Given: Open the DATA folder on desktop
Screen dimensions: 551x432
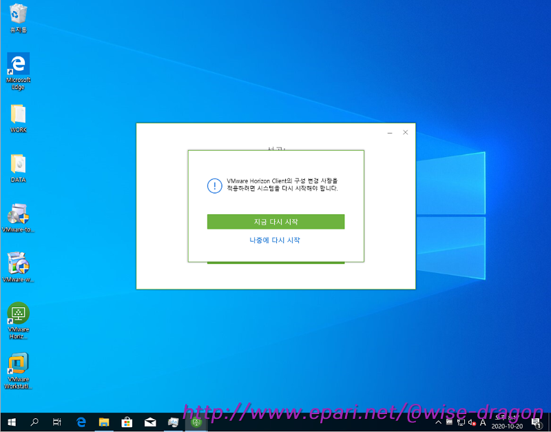Looking at the screenshot, I should pos(19,168).
